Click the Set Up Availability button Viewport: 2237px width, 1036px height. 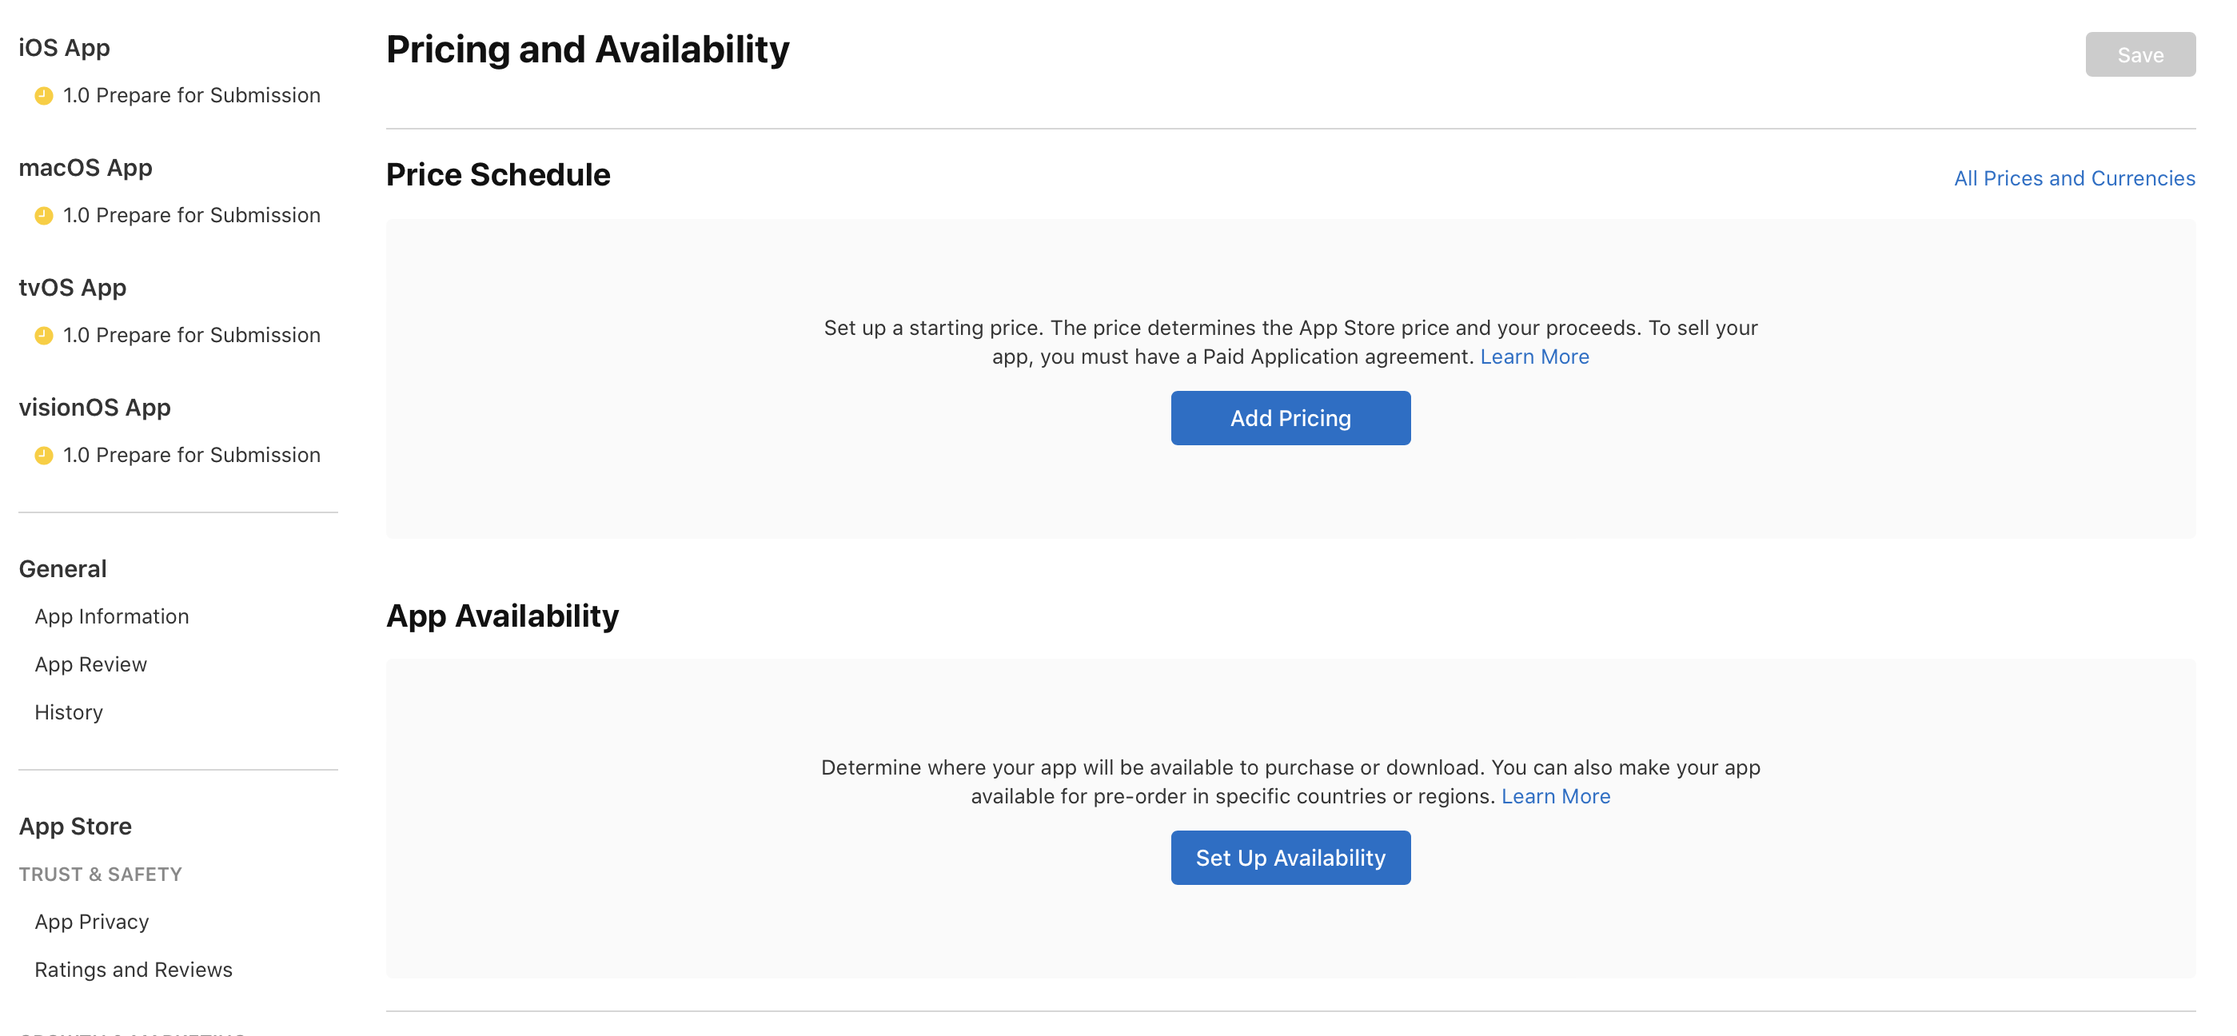pos(1290,858)
